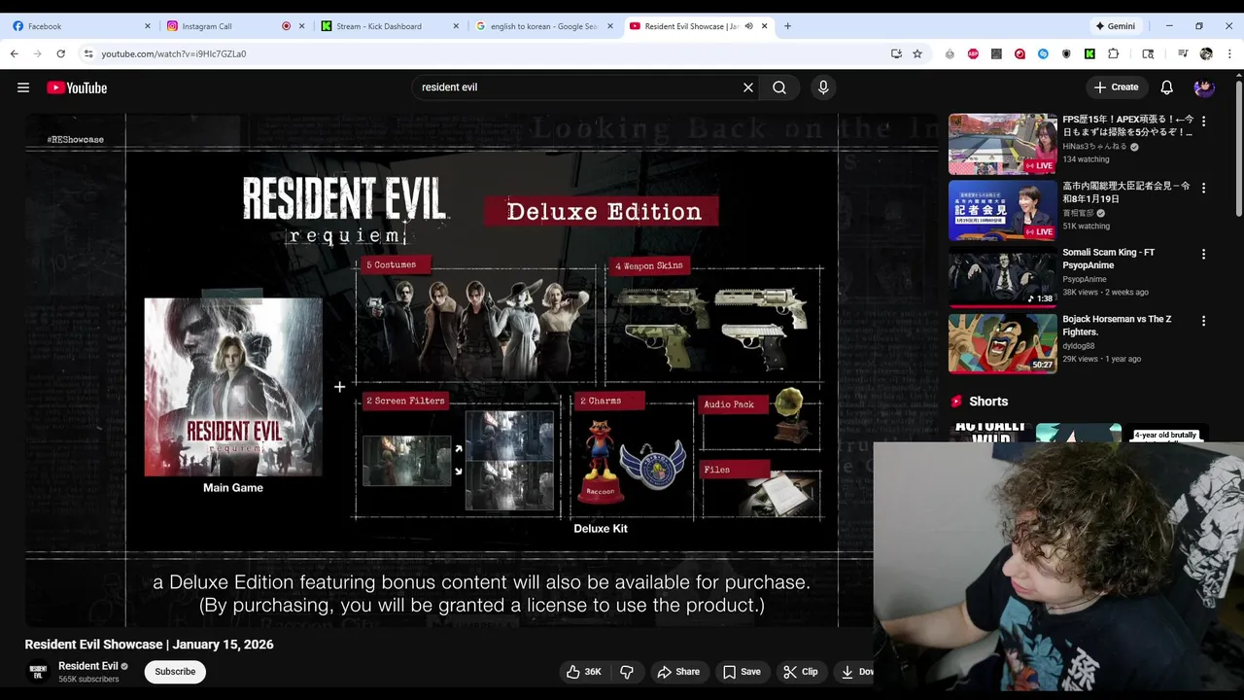Switch to Stream - Kick Dashboard tab
Viewport: 1244px width, 700px height.
pos(391,26)
